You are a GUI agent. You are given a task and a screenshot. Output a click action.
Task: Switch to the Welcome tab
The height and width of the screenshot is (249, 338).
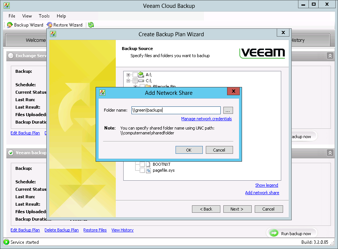26,40
